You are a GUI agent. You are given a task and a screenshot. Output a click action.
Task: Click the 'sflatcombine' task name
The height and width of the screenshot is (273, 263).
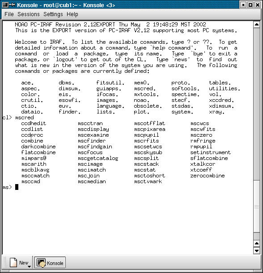(x=209, y=158)
